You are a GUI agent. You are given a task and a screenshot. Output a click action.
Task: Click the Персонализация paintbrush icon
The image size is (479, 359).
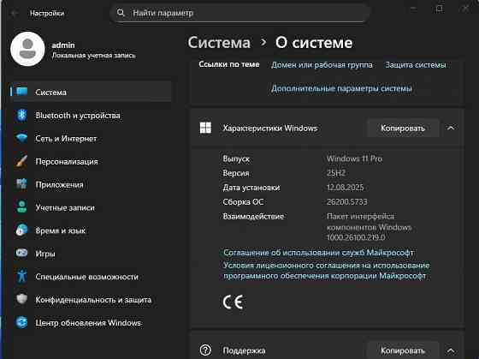tap(21, 161)
